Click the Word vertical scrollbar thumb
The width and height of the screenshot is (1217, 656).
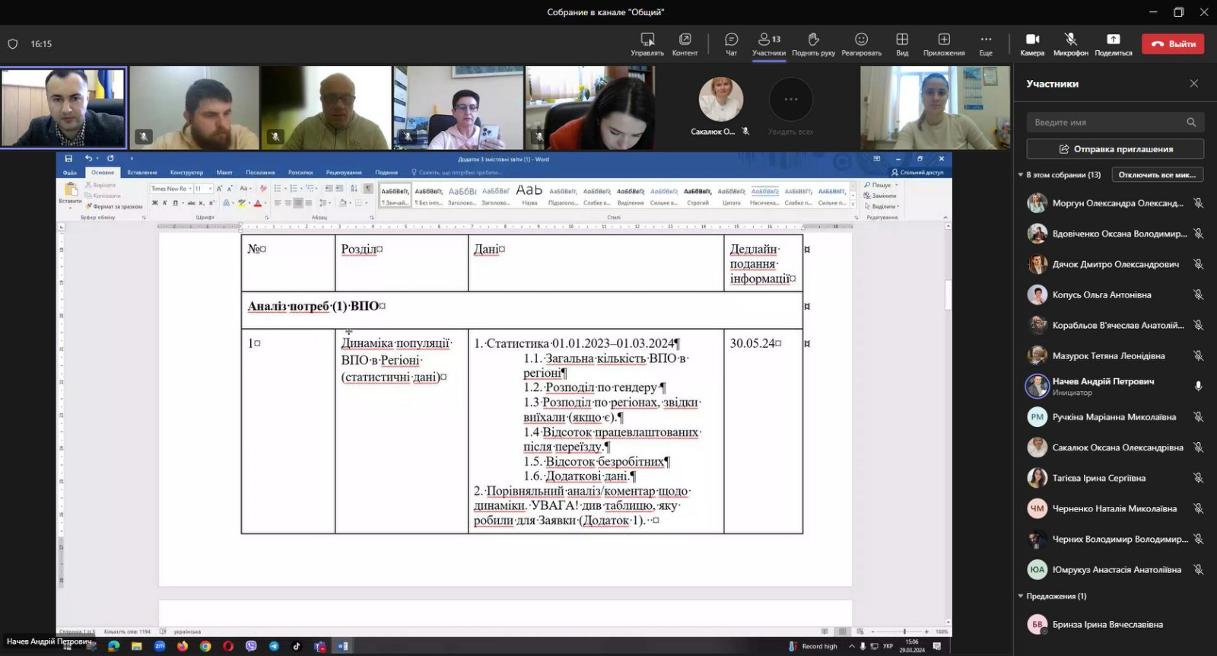click(x=948, y=295)
